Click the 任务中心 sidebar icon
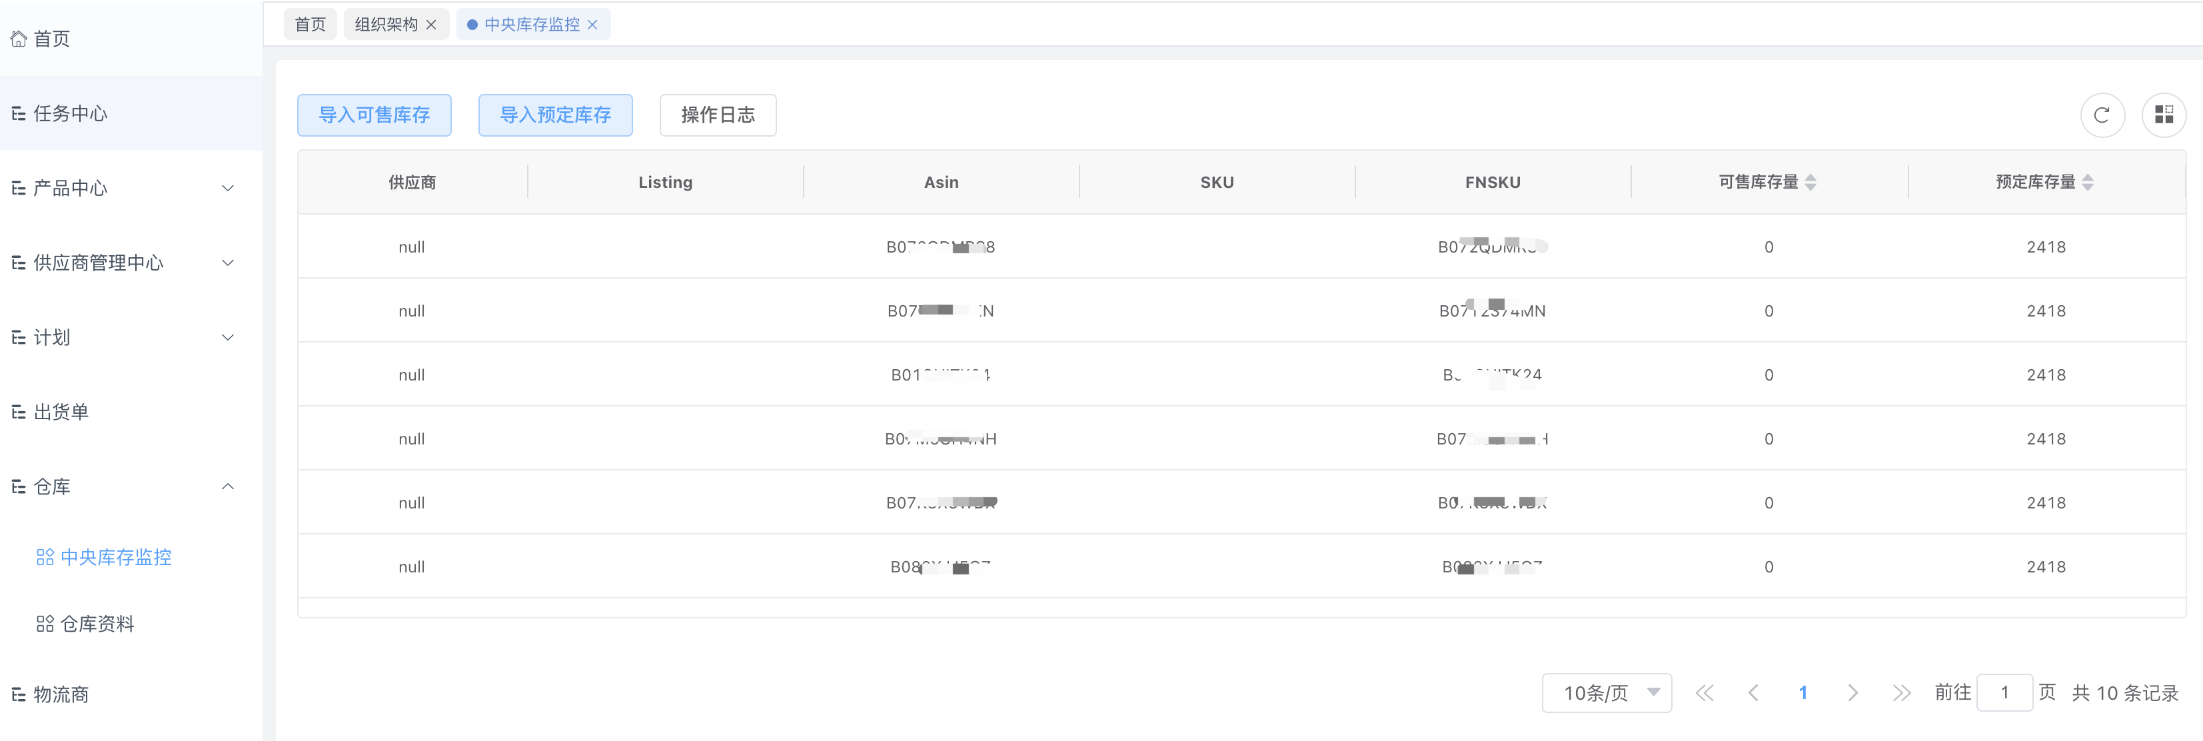The width and height of the screenshot is (2203, 741). pyautogui.click(x=19, y=113)
